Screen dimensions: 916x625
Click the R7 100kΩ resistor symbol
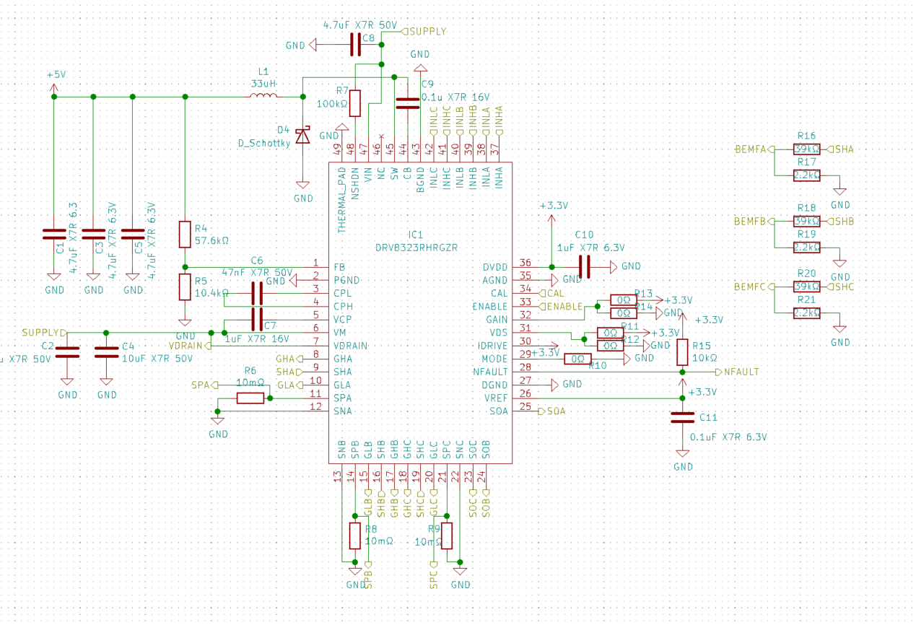(355, 103)
